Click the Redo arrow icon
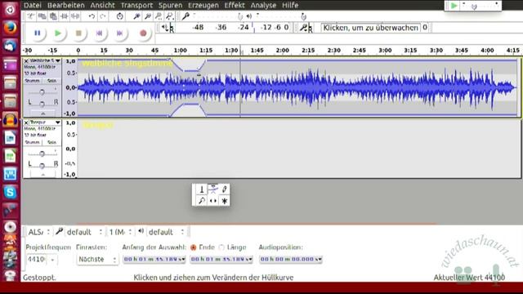This screenshot has height=294, width=523. (x=103, y=16)
